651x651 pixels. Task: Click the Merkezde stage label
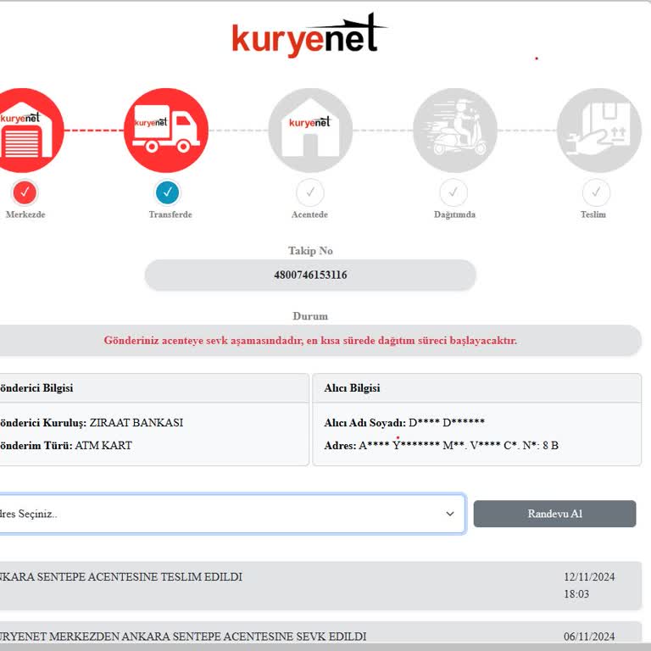(x=25, y=214)
